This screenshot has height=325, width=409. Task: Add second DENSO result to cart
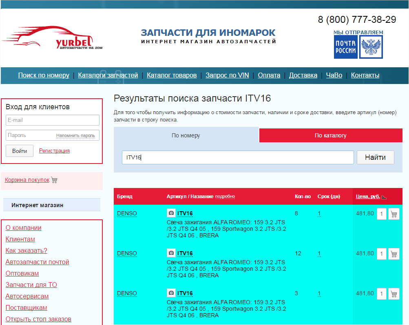tap(394, 254)
